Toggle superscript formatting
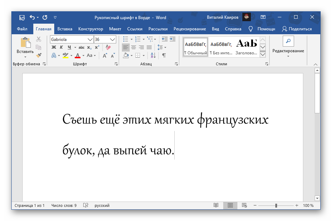 97,47
